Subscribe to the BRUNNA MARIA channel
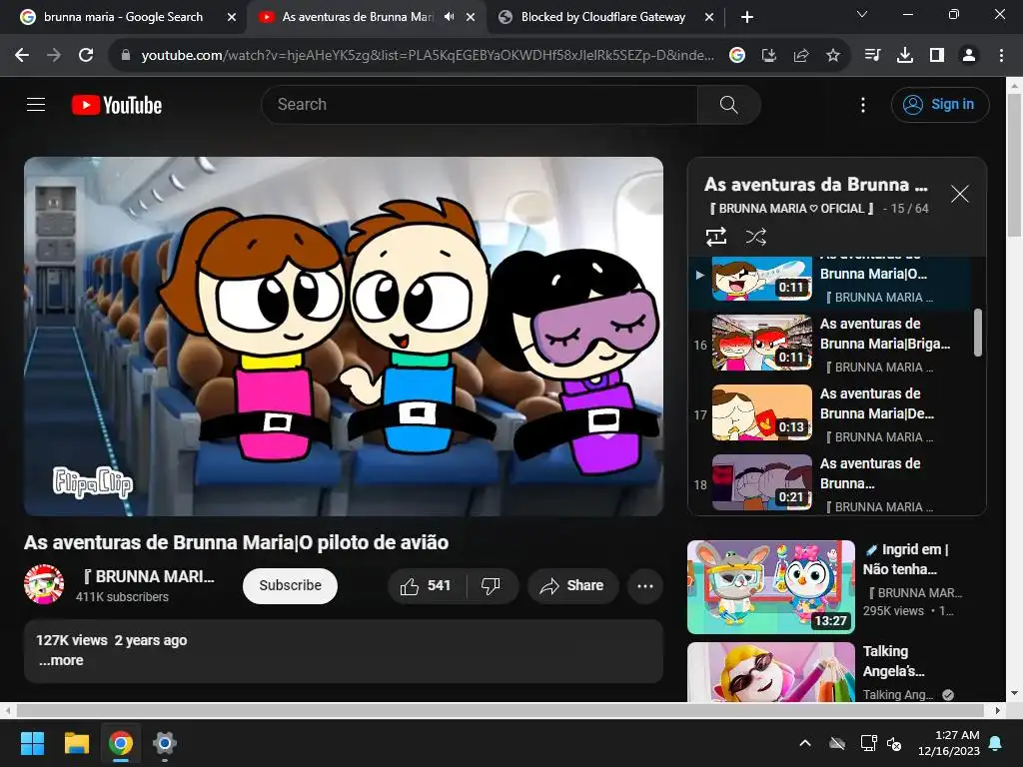1023x767 pixels. 290,585
